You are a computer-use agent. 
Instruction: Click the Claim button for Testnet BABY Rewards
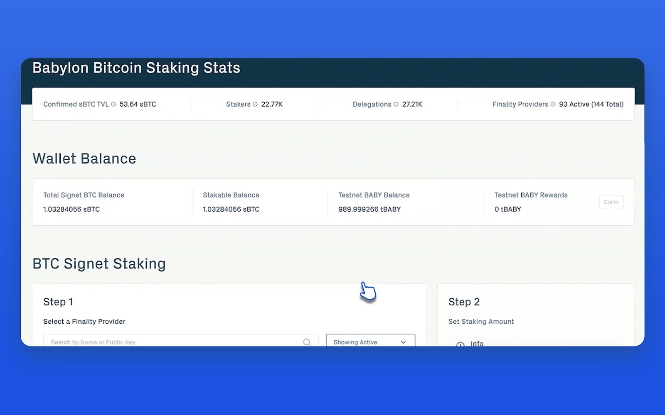[x=611, y=202]
